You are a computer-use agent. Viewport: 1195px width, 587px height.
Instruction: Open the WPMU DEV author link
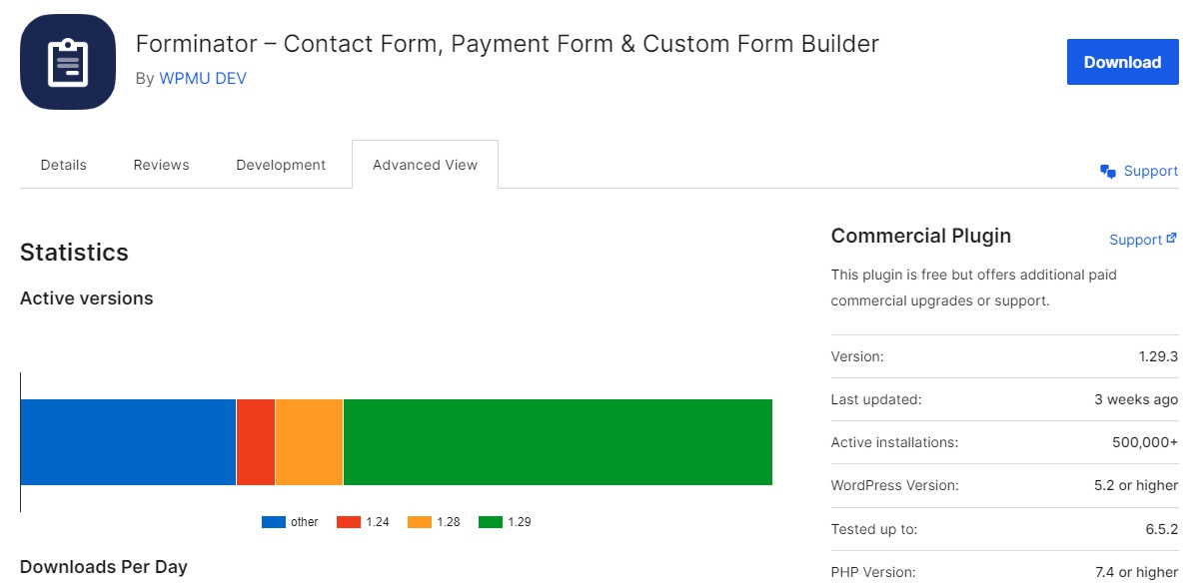point(203,78)
